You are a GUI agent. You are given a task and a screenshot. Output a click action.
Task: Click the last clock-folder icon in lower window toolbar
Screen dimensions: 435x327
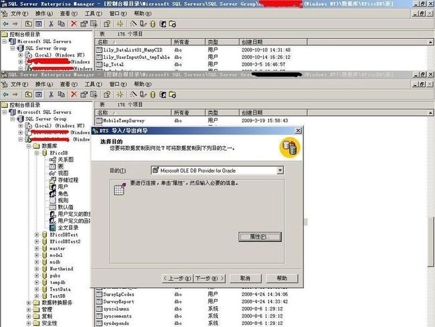[x=172, y=94]
